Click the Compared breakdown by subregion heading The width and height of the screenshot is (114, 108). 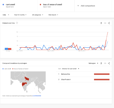pyautogui.click(x=15, y=63)
